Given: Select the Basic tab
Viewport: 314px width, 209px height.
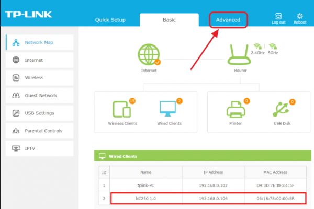Looking at the screenshot, I should (169, 20).
